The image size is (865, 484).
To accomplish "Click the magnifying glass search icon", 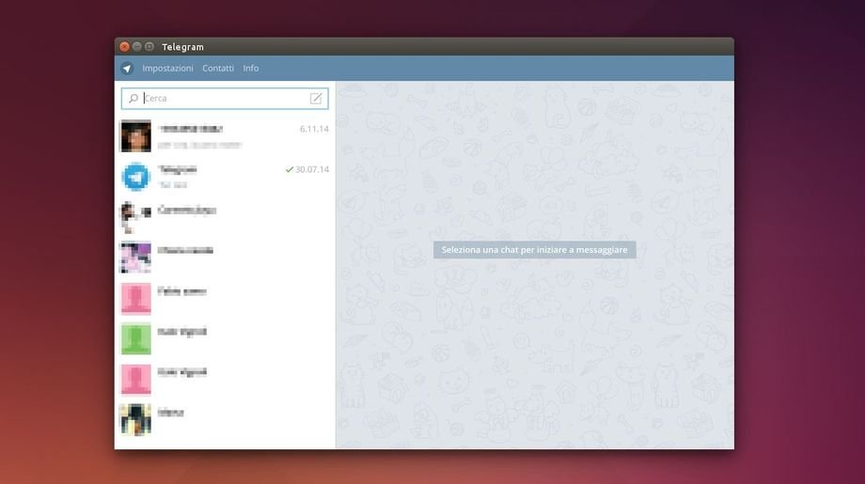I will tap(134, 98).
